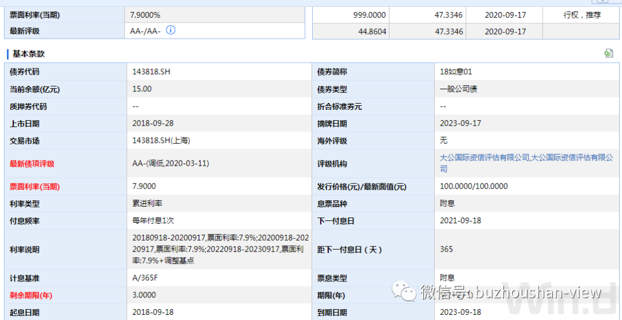
Task: Click delisting date 2023-09-17
Action: pos(461,123)
